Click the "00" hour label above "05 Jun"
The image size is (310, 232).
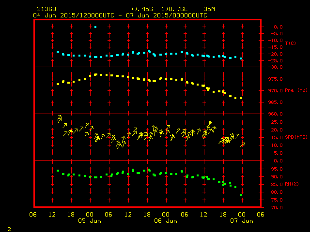pyautogui.click(x=90, y=215)
